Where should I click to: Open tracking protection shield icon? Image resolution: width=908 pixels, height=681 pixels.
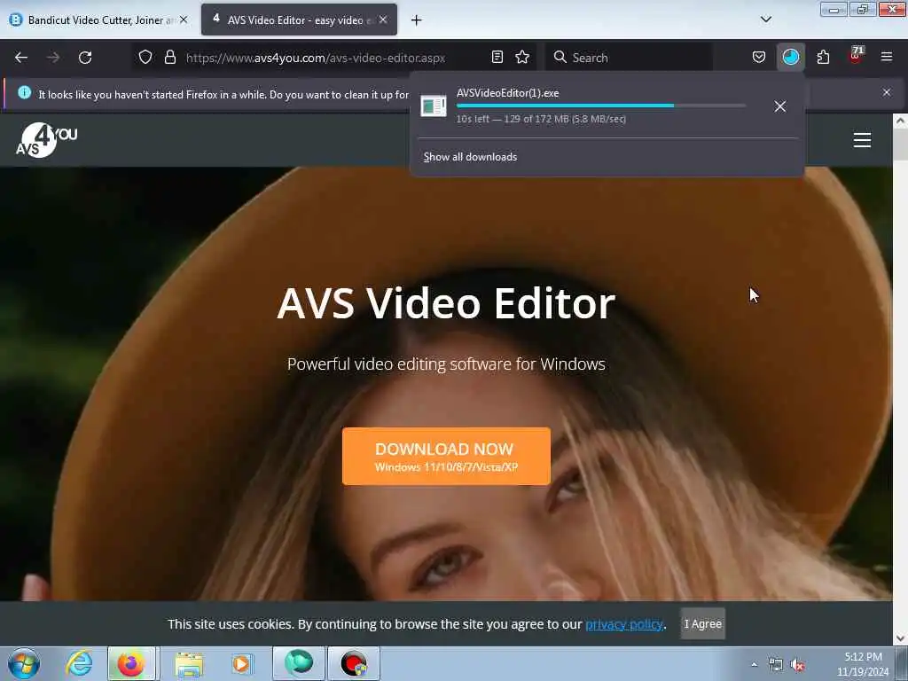click(145, 58)
